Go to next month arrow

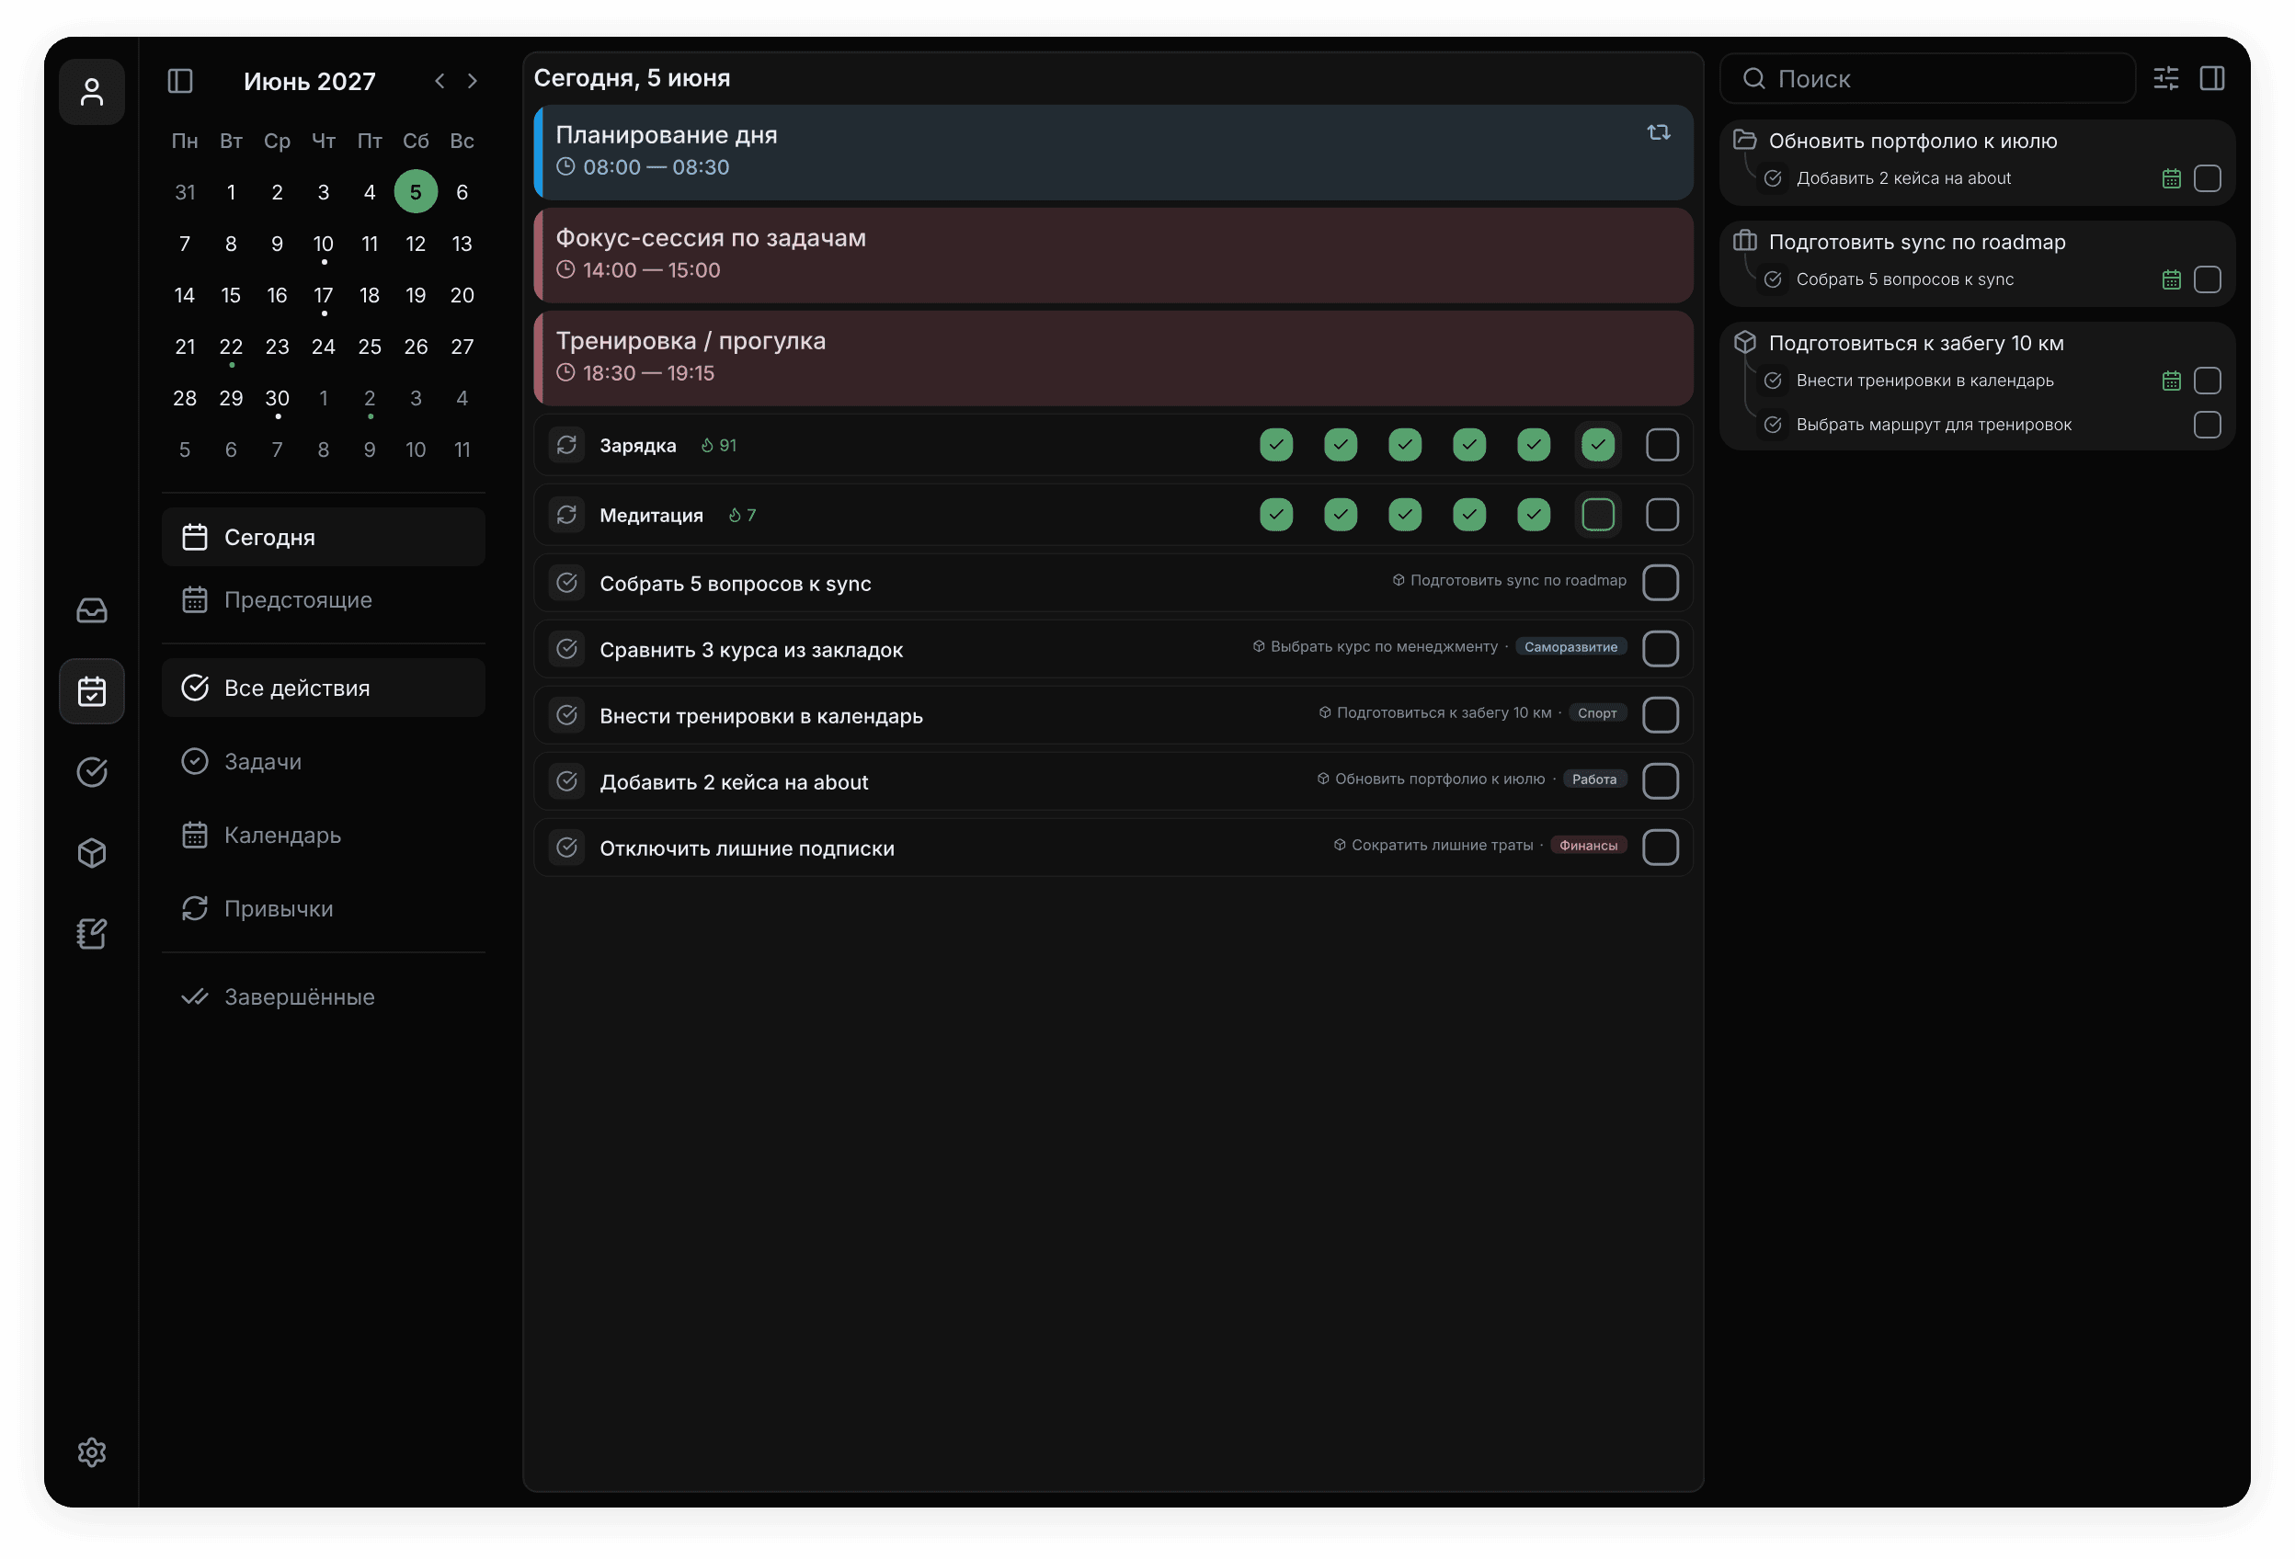[x=472, y=81]
